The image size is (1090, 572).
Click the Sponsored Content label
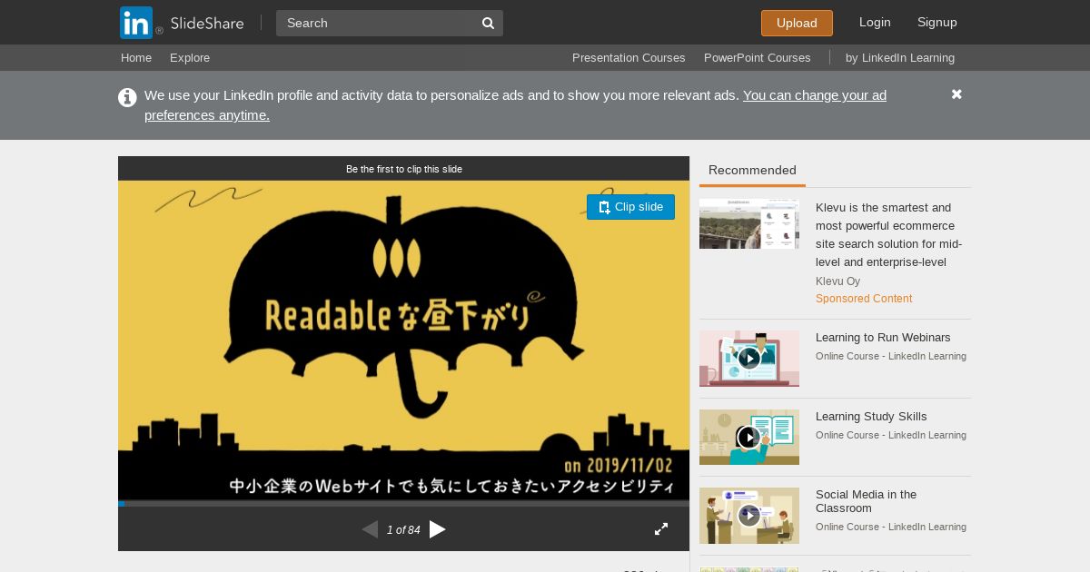(864, 299)
